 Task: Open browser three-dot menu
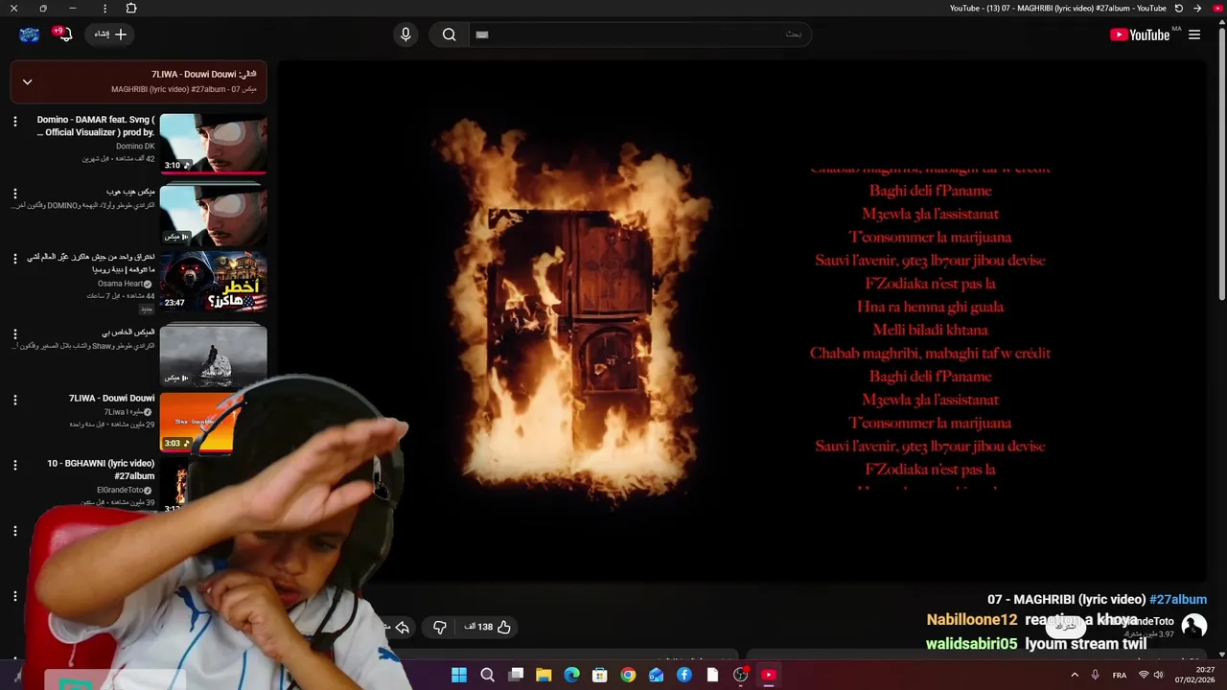[104, 8]
